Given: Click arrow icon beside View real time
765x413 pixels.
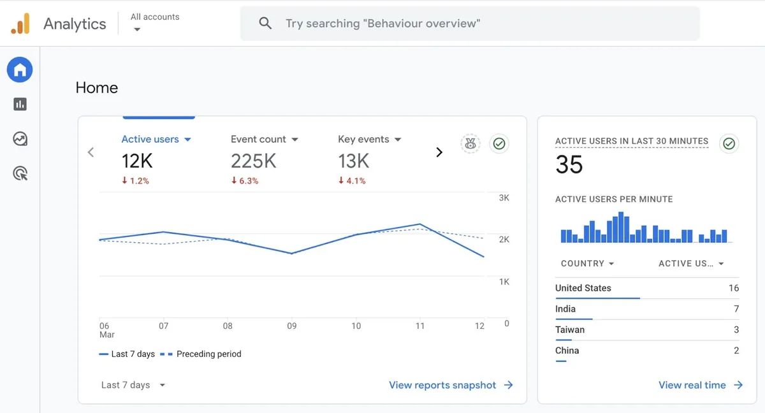Looking at the screenshot, I should pos(738,385).
